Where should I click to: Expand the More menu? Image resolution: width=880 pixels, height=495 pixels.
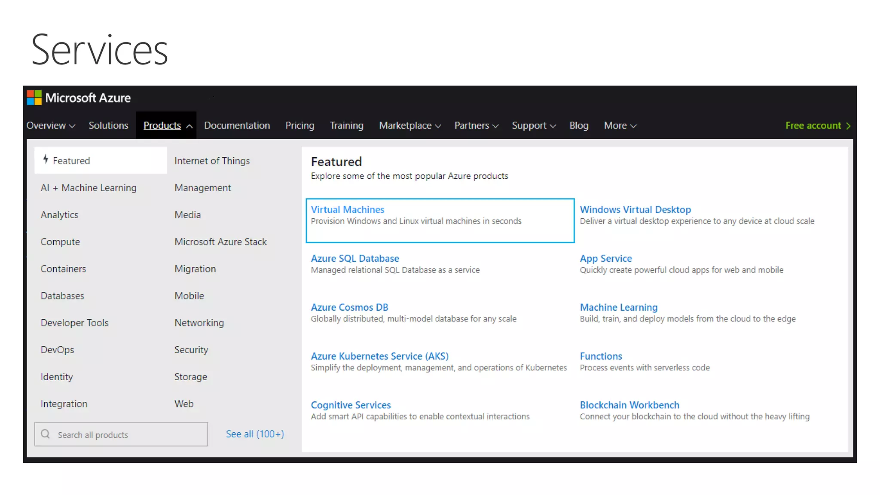click(x=620, y=125)
